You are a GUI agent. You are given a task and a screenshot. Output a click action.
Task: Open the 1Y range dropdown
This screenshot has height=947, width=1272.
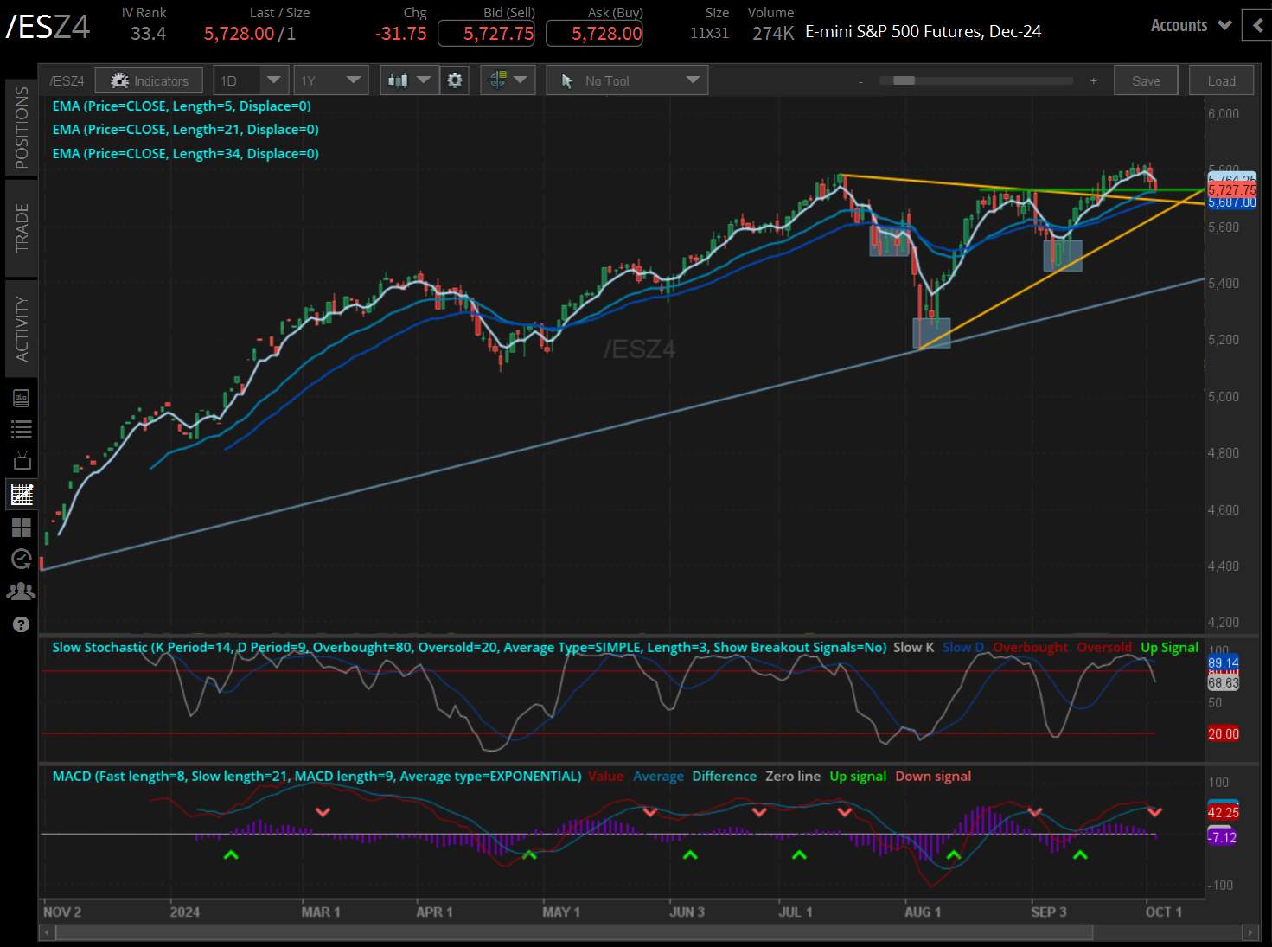(x=330, y=80)
